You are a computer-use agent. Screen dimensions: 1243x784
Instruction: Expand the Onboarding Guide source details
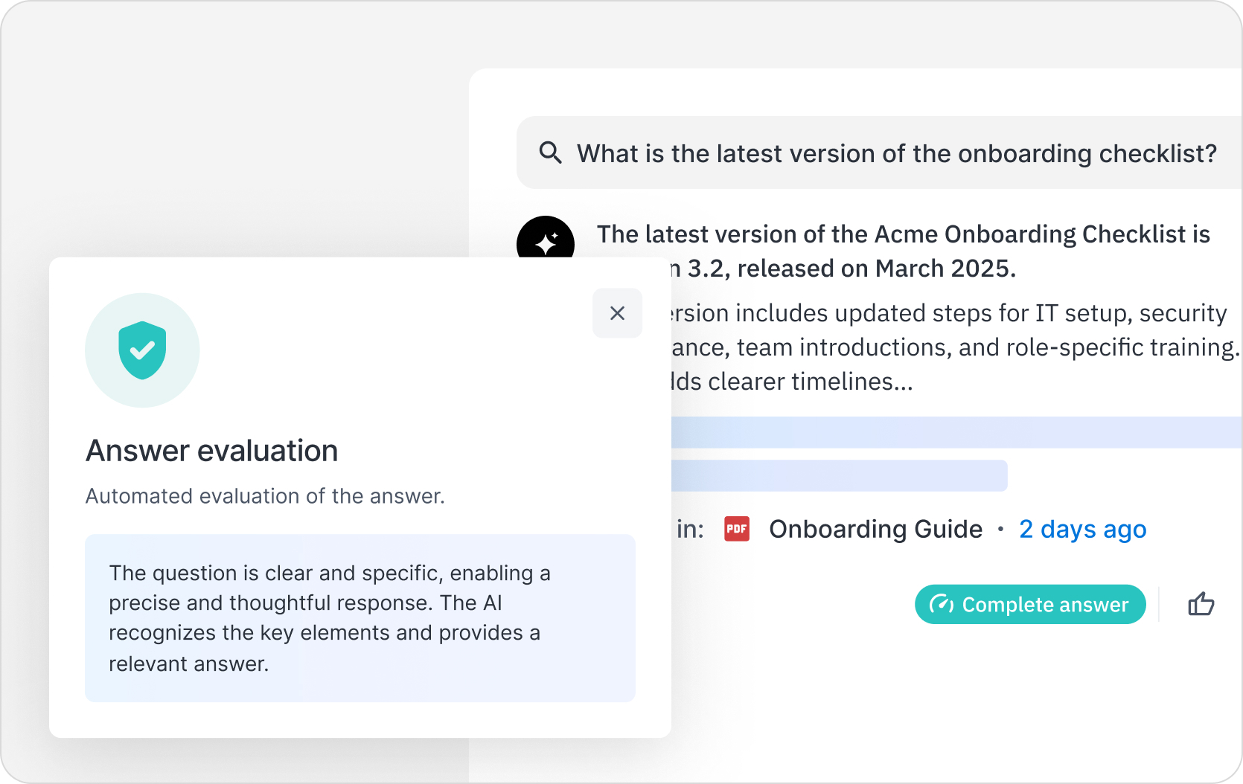click(875, 529)
